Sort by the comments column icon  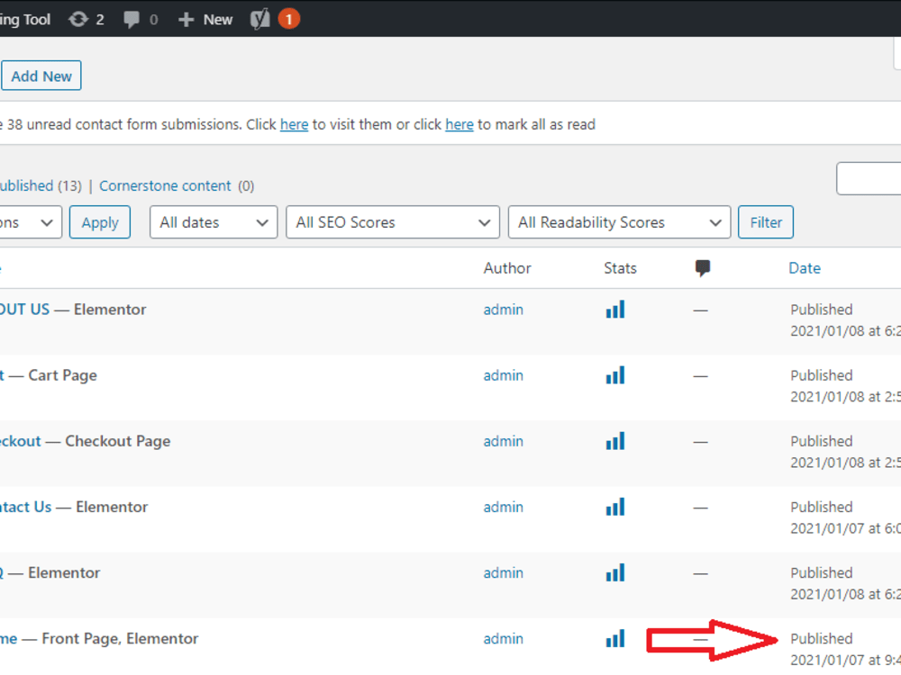(x=703, y=268)
